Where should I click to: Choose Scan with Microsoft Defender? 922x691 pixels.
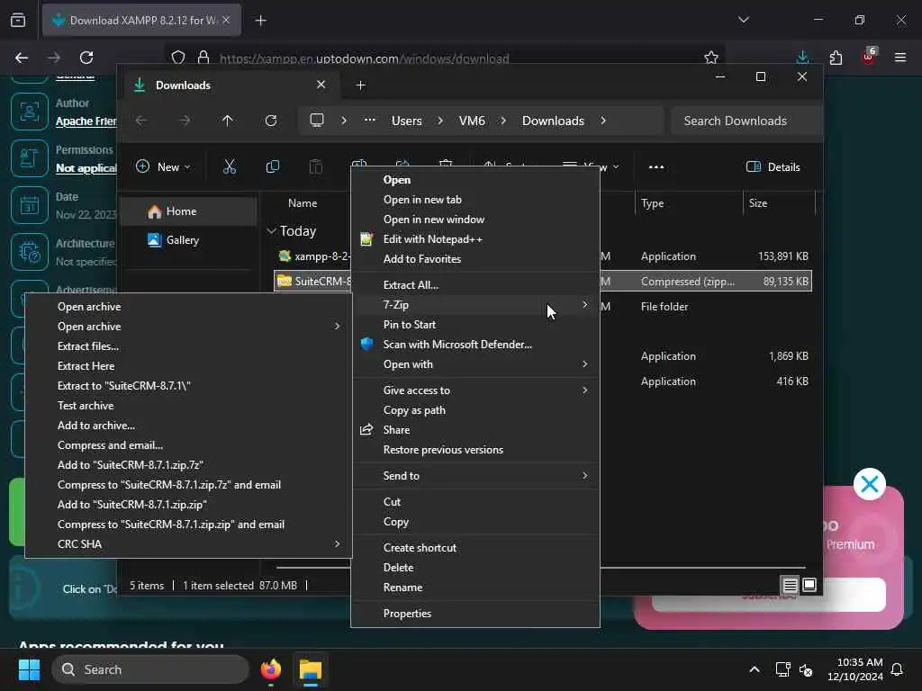[x=475, y=345]
